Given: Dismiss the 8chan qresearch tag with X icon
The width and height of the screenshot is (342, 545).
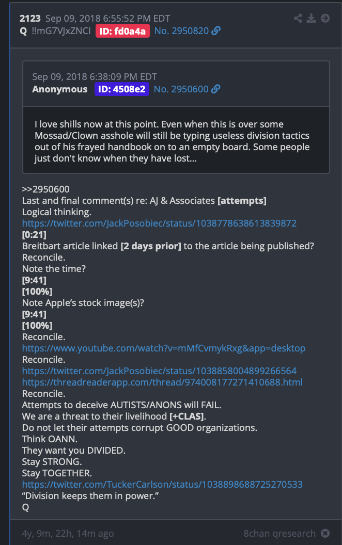Looking at the screenshot, I should [x=325, y=533].
